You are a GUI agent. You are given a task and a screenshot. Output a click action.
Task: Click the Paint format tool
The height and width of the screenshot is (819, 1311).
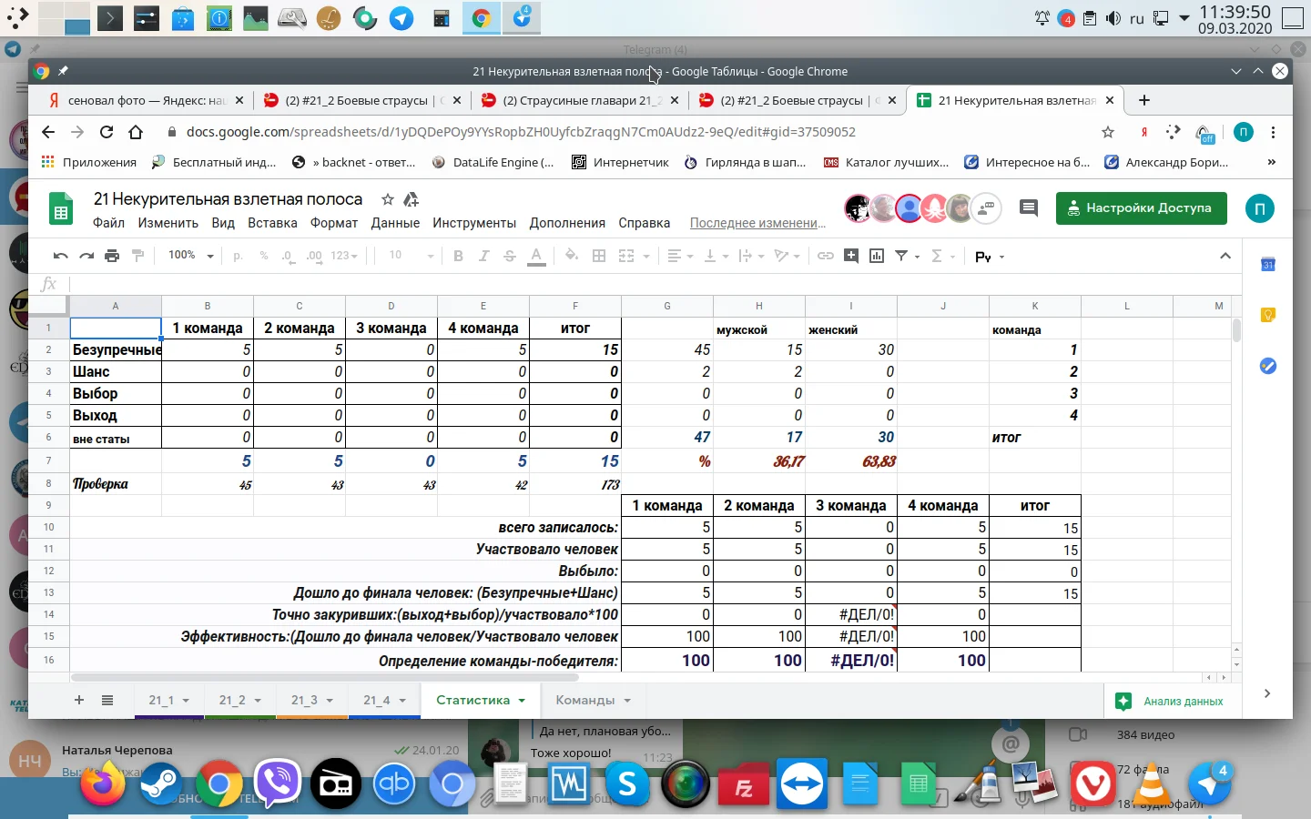[138, 256]
